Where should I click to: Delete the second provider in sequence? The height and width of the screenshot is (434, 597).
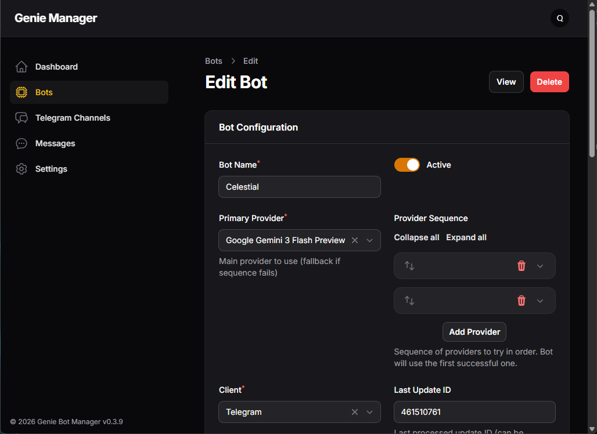point(521,301)
